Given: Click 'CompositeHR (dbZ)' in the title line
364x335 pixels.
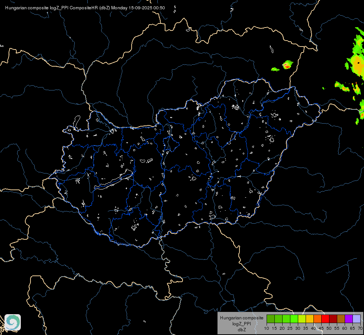Looking at the screenshot, I should click(90, 8).
